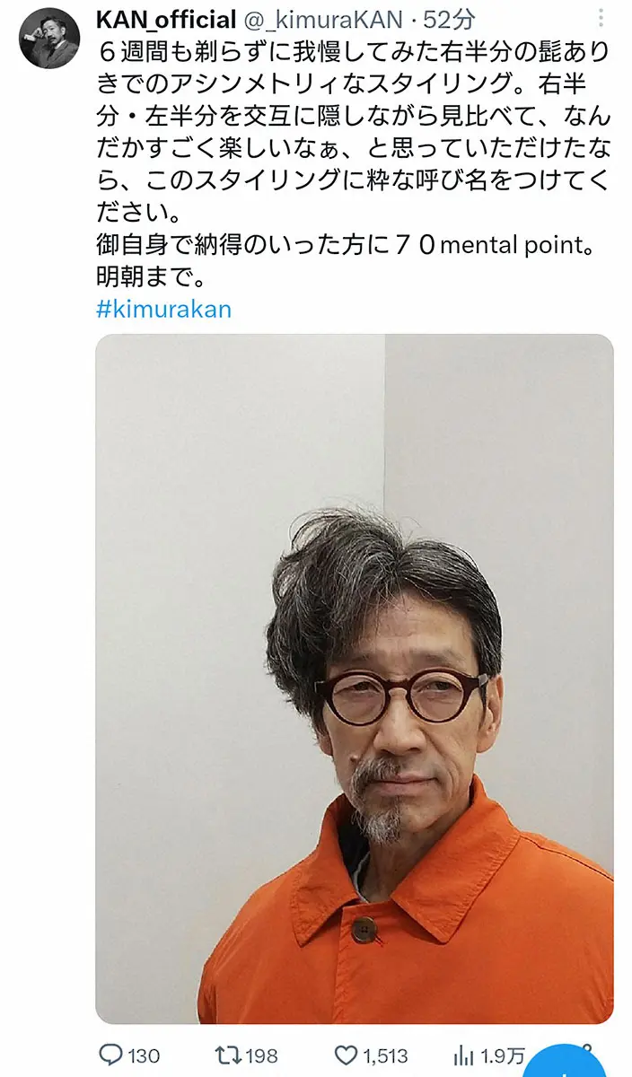Viewport: 632px width, 1077px height.
Task: Click the reply speech bubble icon
Action: coord(109,1055)
